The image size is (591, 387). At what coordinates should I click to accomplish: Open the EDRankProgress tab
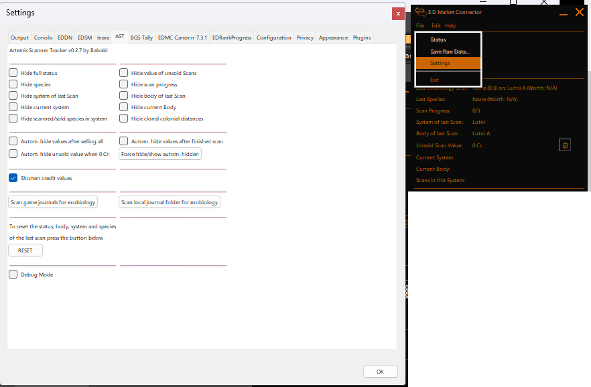coord(232,37)
